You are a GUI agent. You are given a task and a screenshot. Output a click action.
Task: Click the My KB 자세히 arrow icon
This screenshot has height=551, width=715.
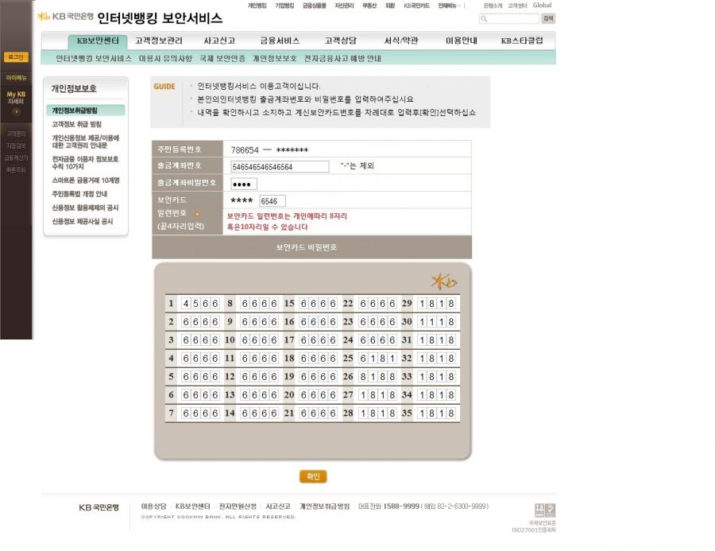click(x=16, y=111)
